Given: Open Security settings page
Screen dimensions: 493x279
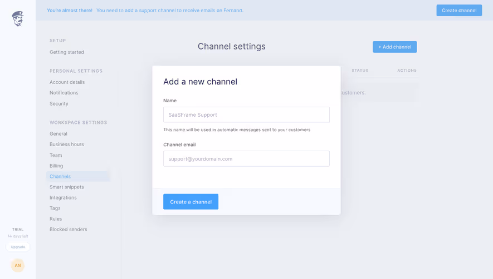Looking at the screenshot, I should [59, 103].
